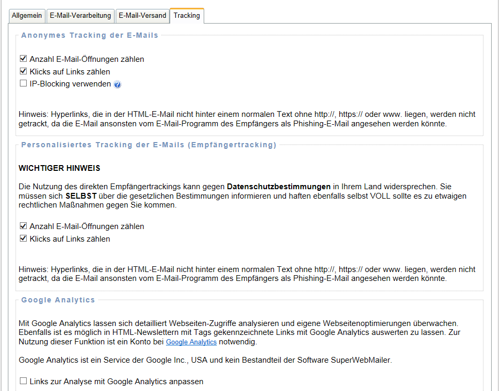This screenshot has width=499, height=391.
Task: Click the Anonymes Tracking der E-Mails heading
Action: tap(90, 36)
